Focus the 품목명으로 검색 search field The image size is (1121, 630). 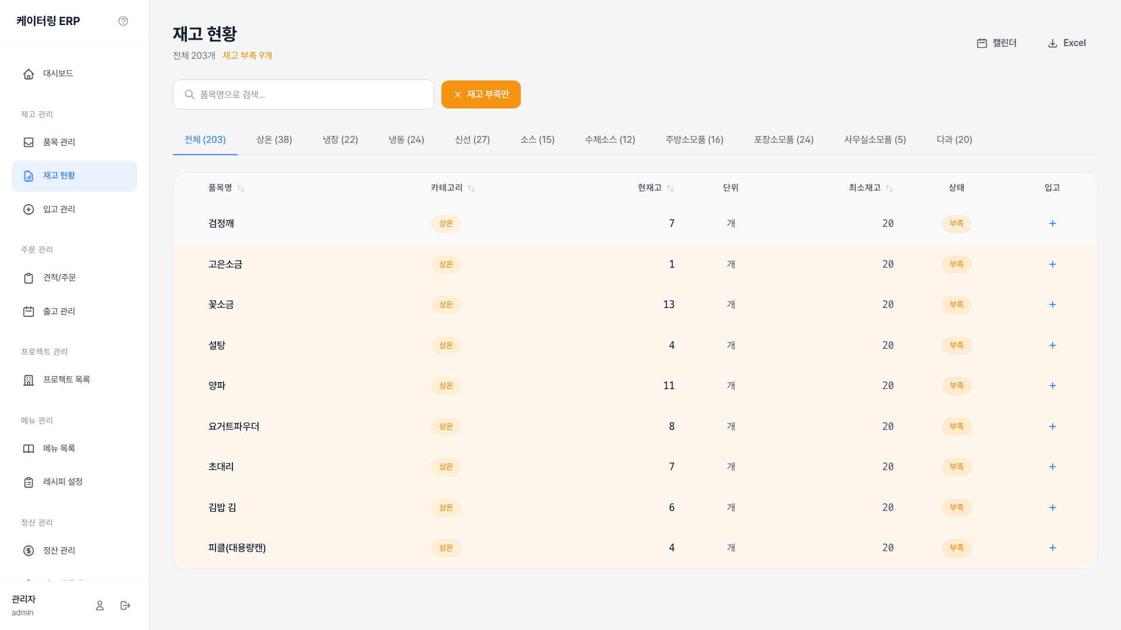point(304,94)
